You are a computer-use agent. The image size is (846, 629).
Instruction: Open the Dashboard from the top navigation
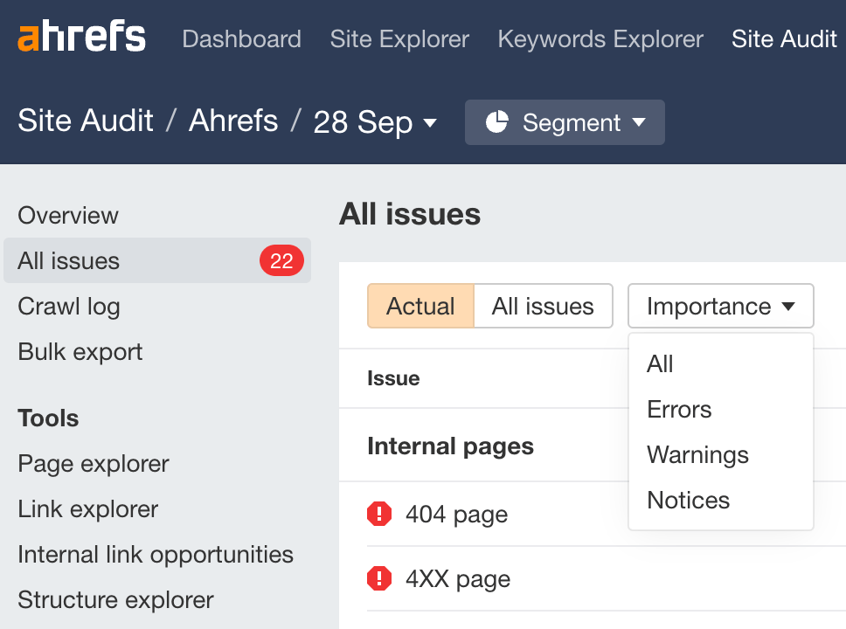tap(241, 38)
